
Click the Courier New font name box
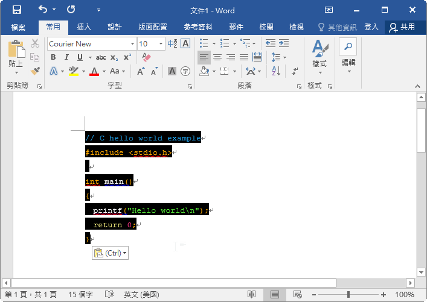89,44
